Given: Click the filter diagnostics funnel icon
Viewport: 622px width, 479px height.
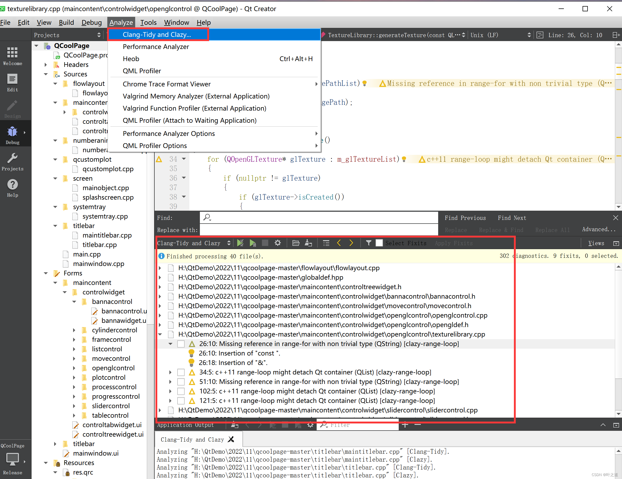Looking at the screenshot, I should (x=368, y=243).
